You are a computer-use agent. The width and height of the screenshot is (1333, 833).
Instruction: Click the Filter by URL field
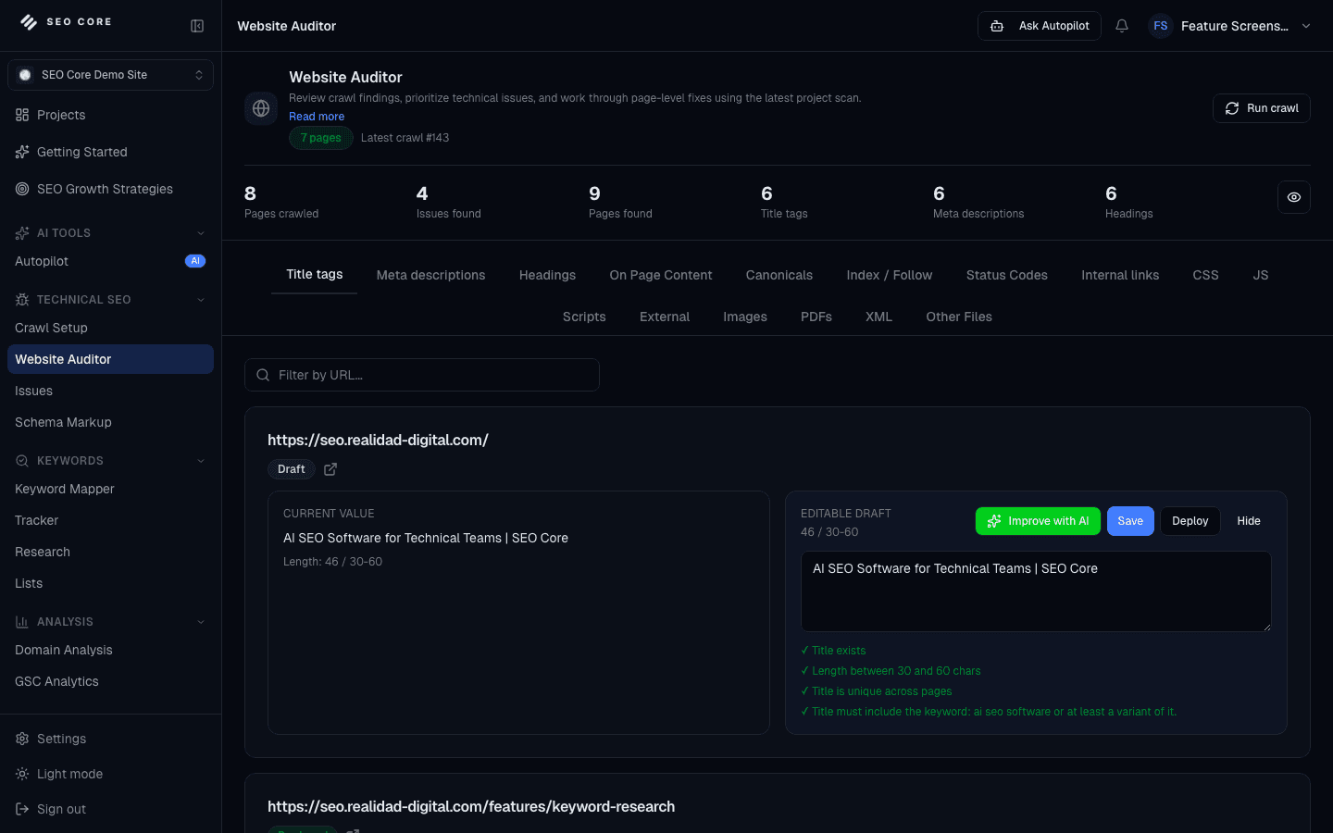(422, 375)
